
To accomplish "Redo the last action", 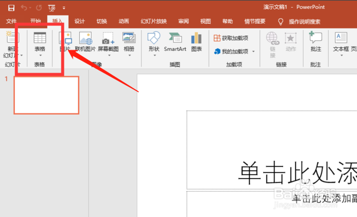I will pyautogui.click(x=39, y=8).
